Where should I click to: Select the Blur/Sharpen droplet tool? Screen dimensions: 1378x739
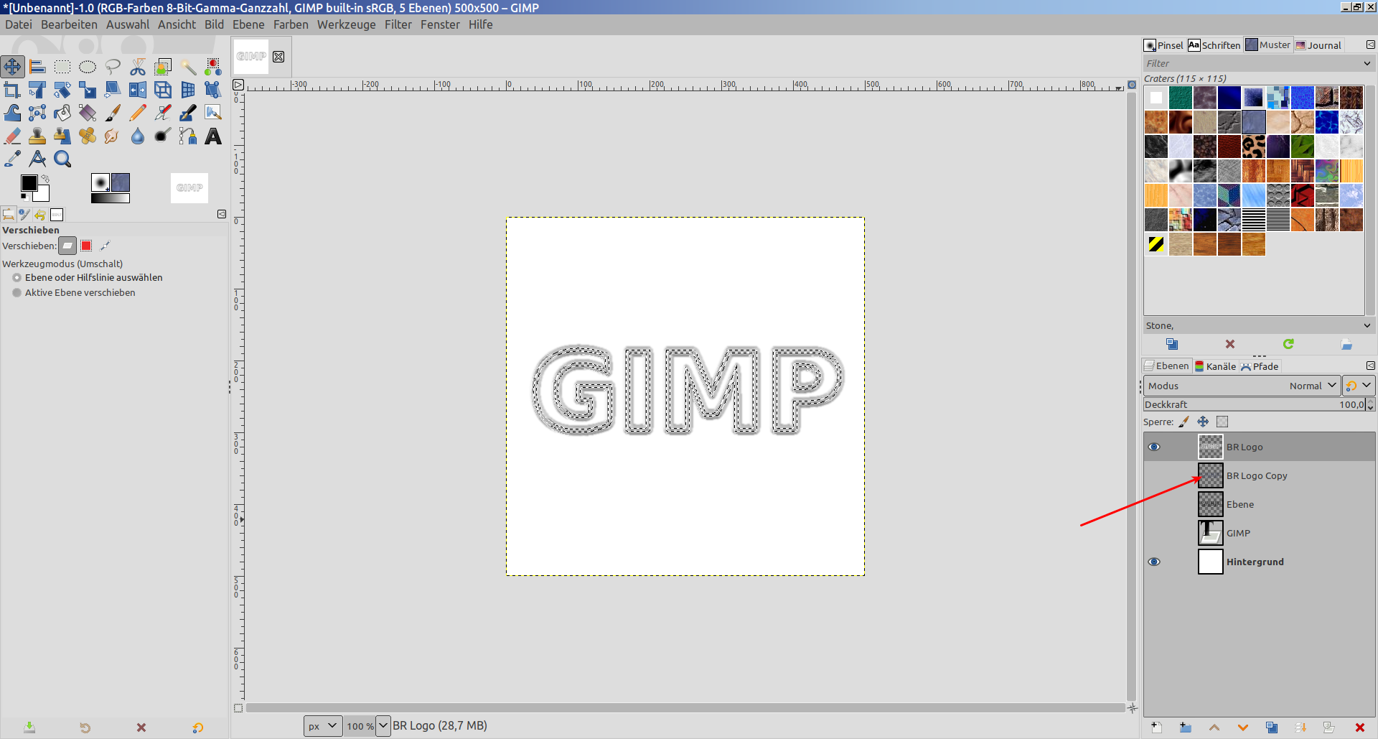[x=138, y=136]
